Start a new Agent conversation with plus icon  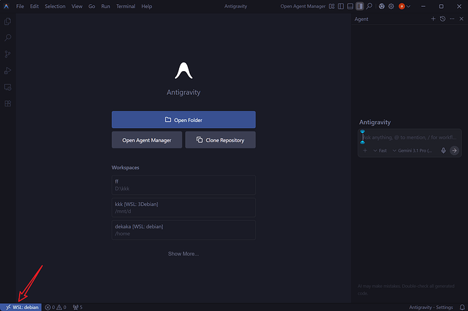point(433,19)
